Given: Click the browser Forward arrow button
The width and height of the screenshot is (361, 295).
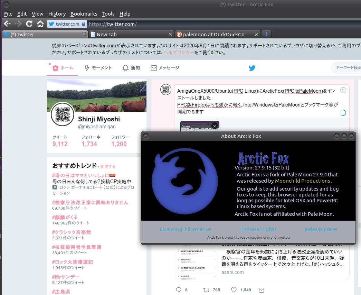Looking at the screenshot, I should (18, 24).
